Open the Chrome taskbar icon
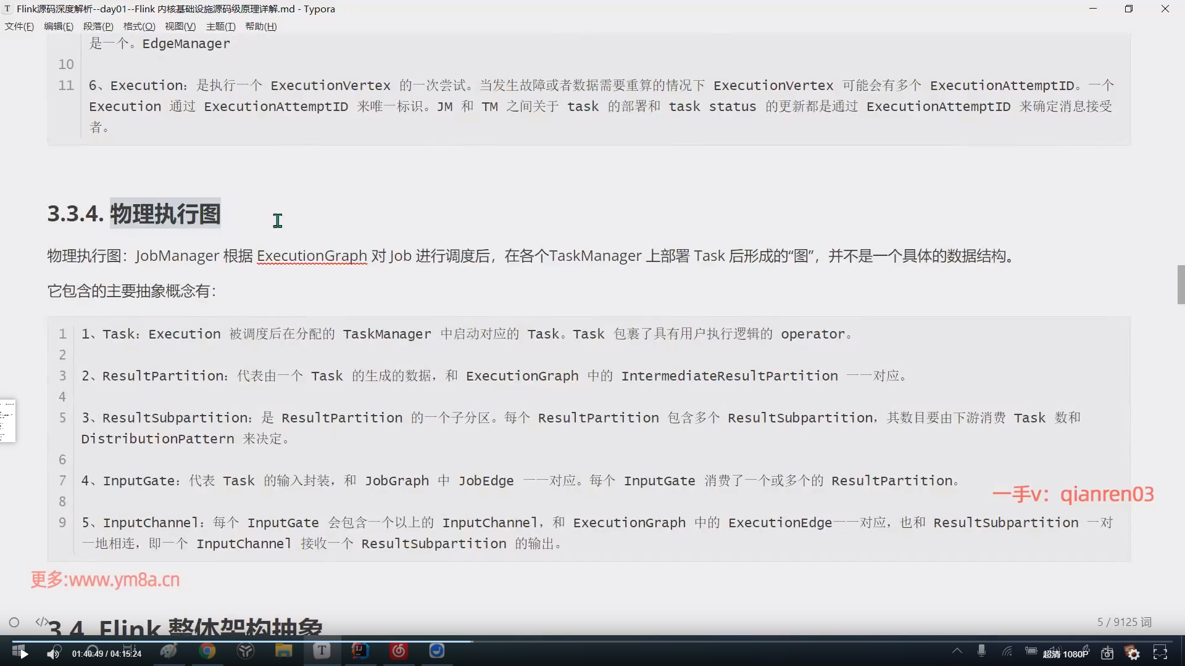The width and height of the screenshot is (1185, 666). point(207,651)
